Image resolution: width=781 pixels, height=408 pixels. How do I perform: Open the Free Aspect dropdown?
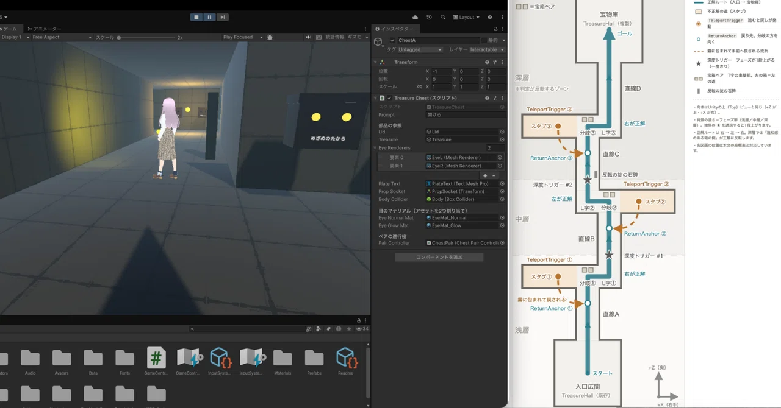click(x=62, y=37)
